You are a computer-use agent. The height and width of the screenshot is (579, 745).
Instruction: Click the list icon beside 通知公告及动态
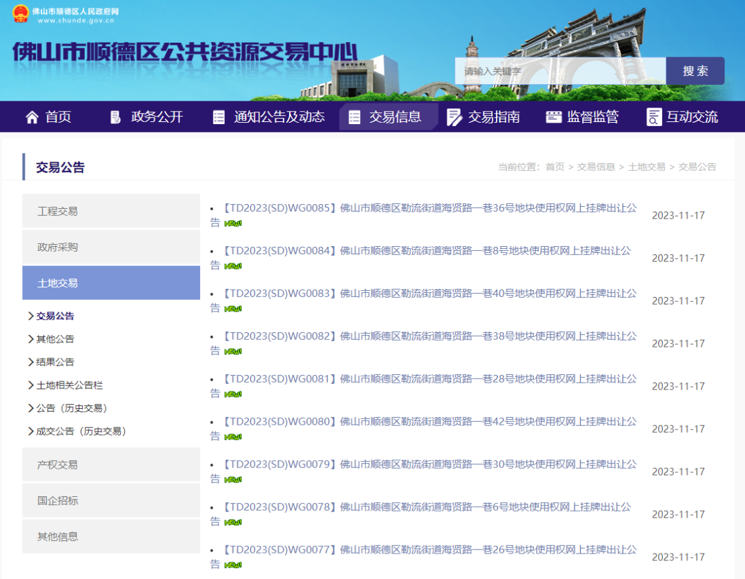pos(219,117)
